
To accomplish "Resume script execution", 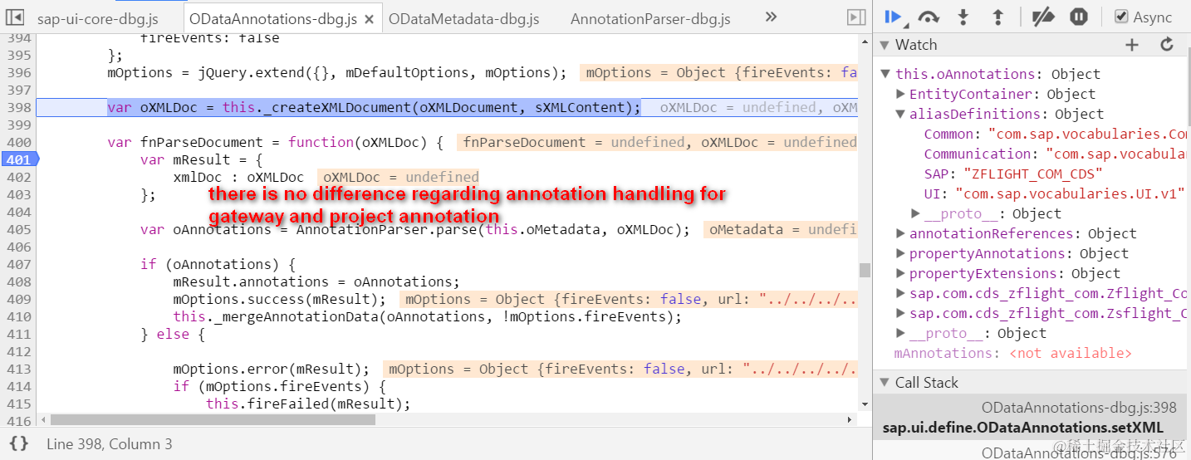I will (x=894, y=17).
